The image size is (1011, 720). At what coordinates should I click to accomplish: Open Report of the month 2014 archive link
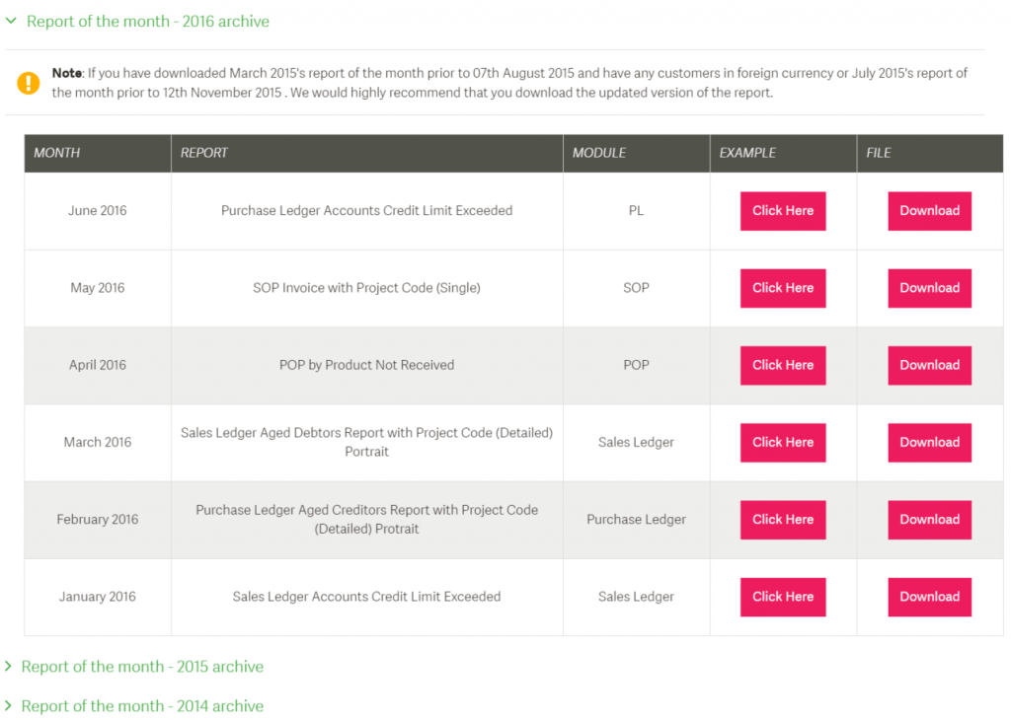click(142, 706)
